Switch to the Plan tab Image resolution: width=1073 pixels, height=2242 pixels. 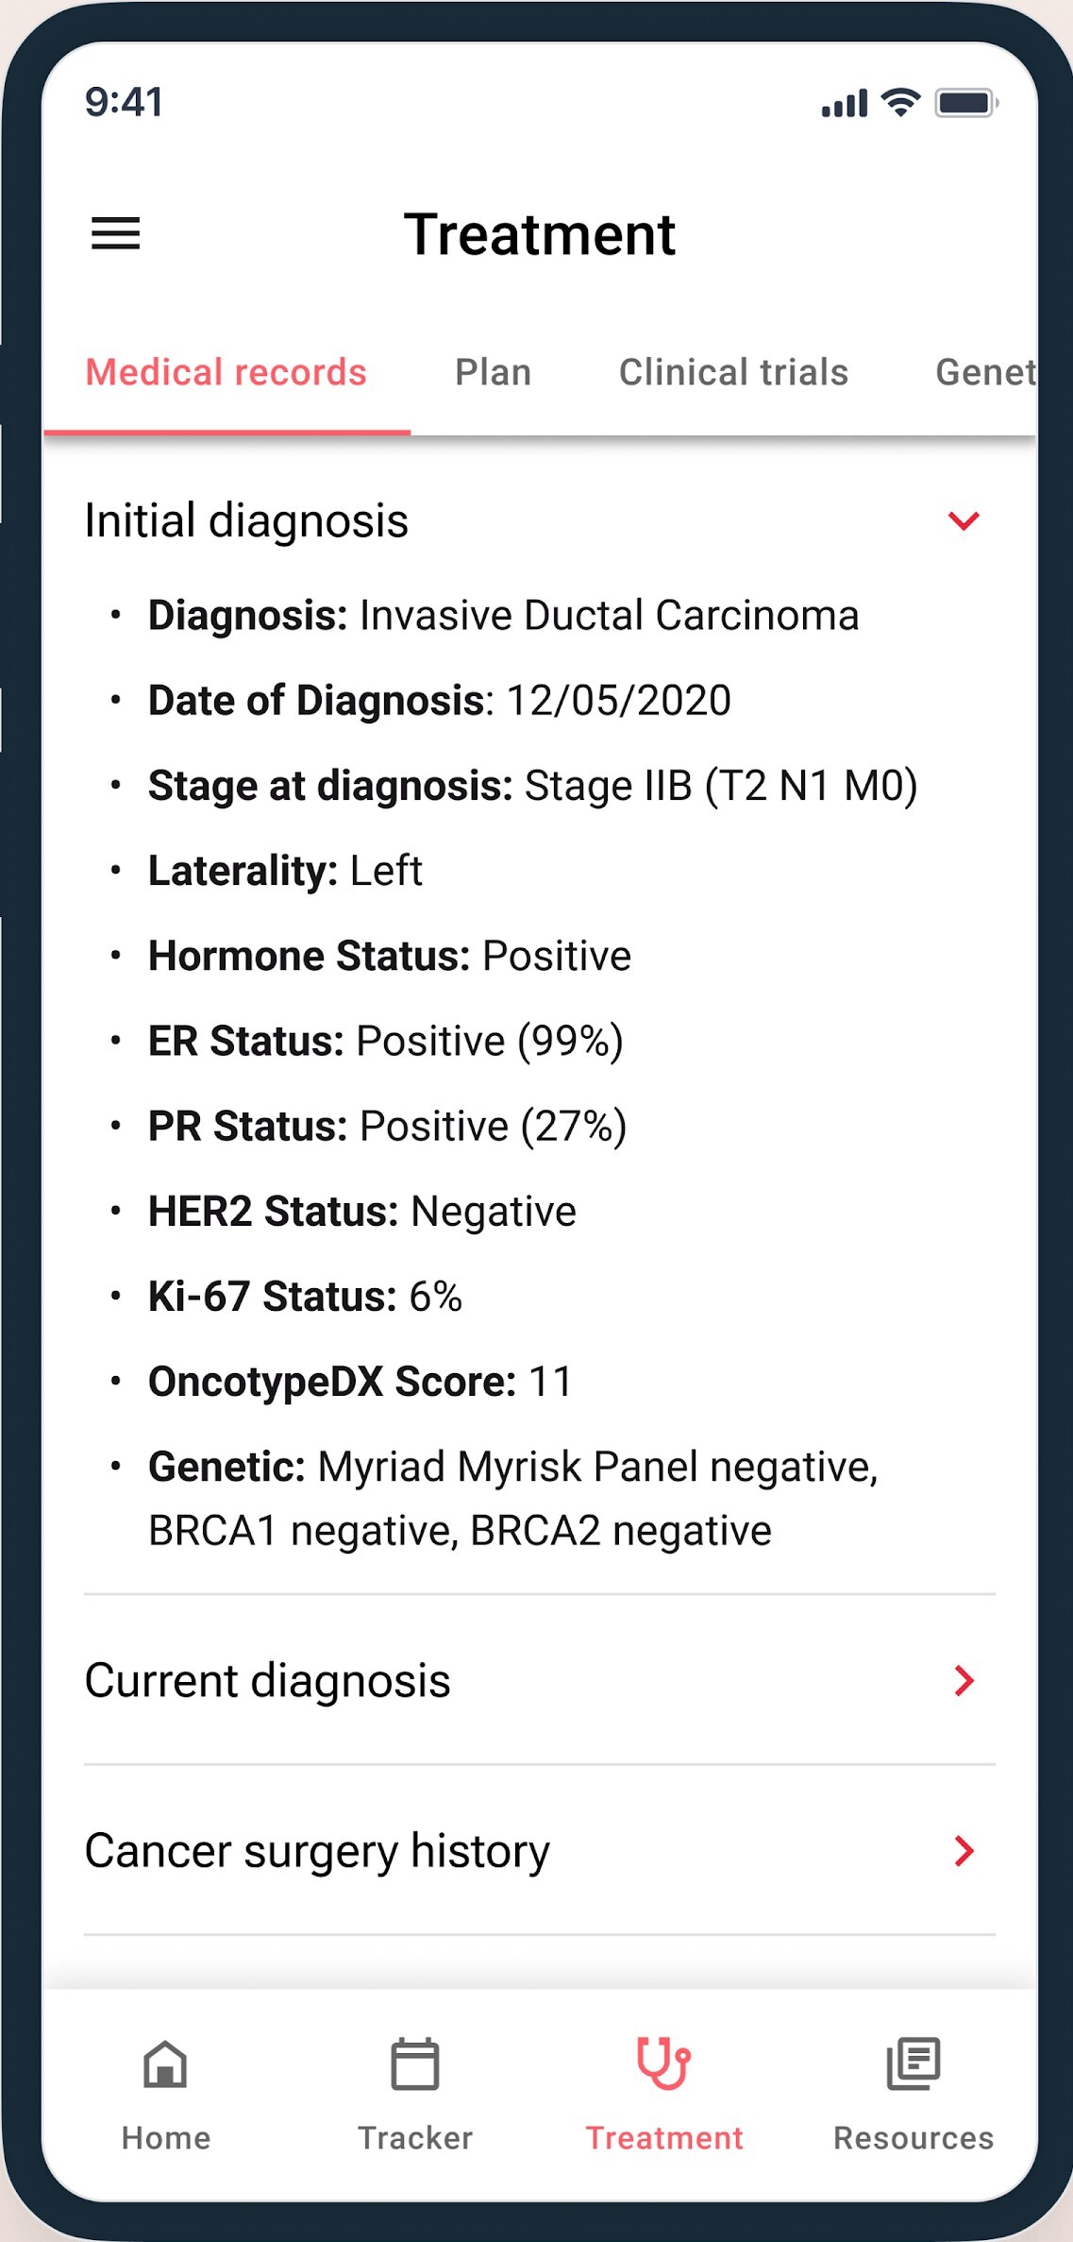click(x=493, y=372)
